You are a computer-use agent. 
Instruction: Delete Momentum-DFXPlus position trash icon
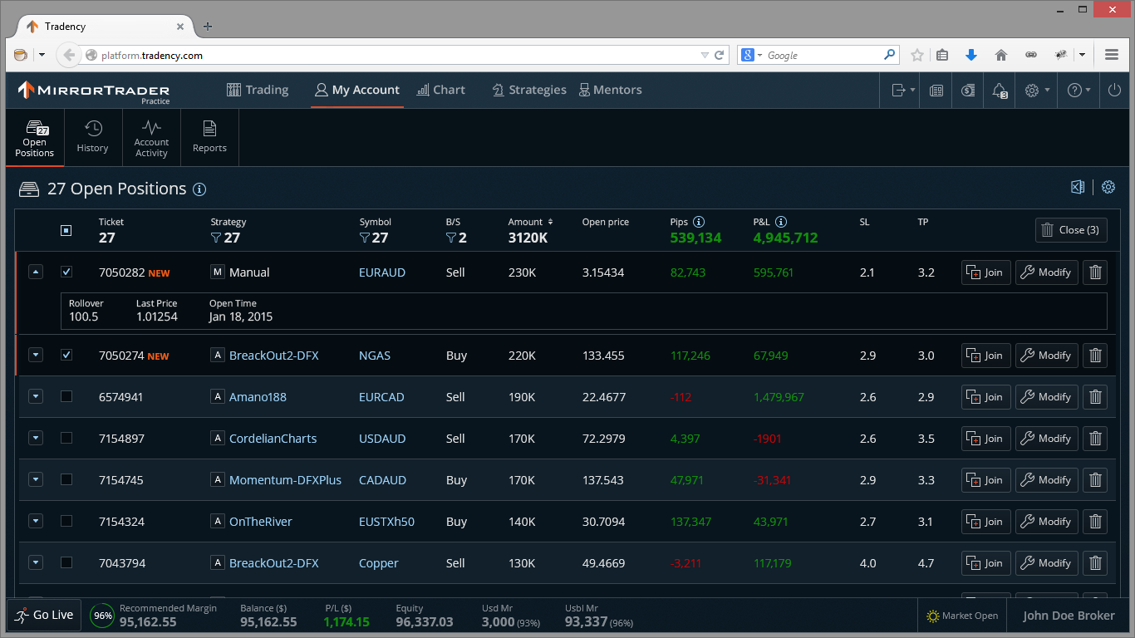1095,480
